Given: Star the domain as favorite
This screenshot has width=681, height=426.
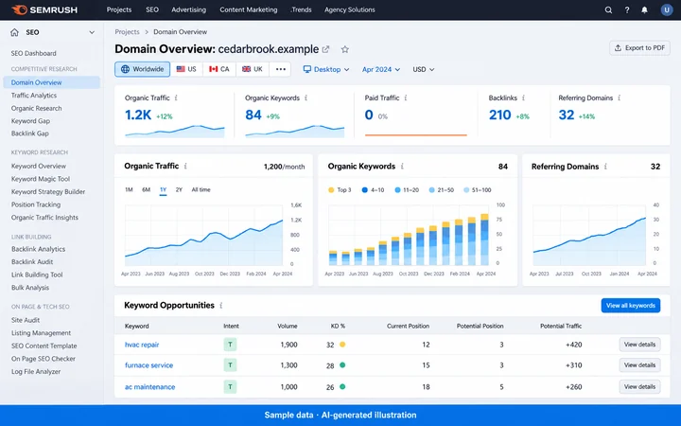Looking at the screenshot, I should [345, 49].
